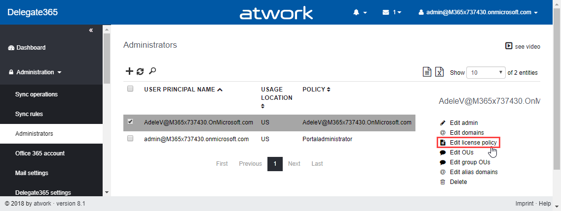Click US usage location for AdeleV
The width and height of the screenshot is (561, 211).
(x=265, y=122)
